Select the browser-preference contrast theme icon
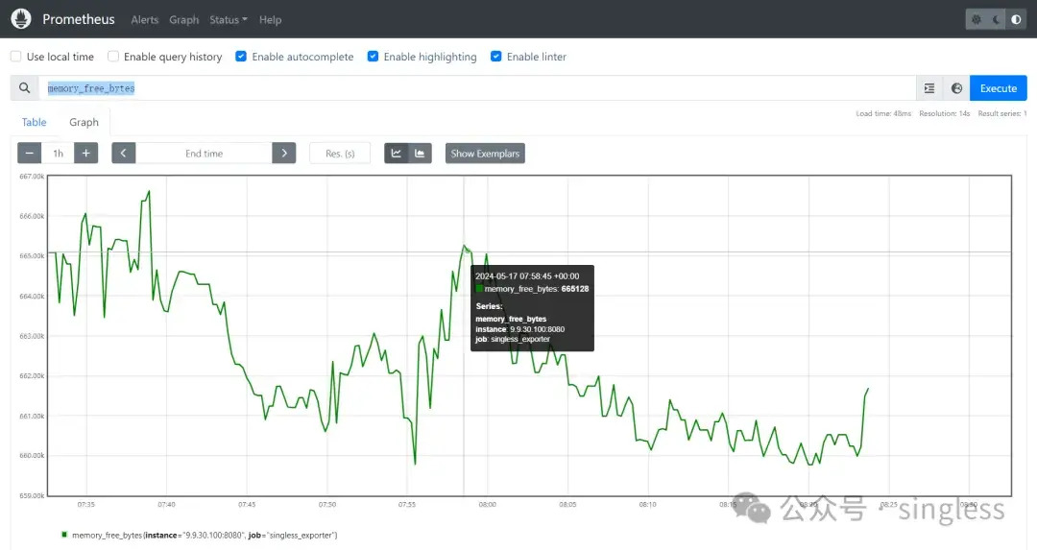1037x550 pixels. [x=1016, y=19]
